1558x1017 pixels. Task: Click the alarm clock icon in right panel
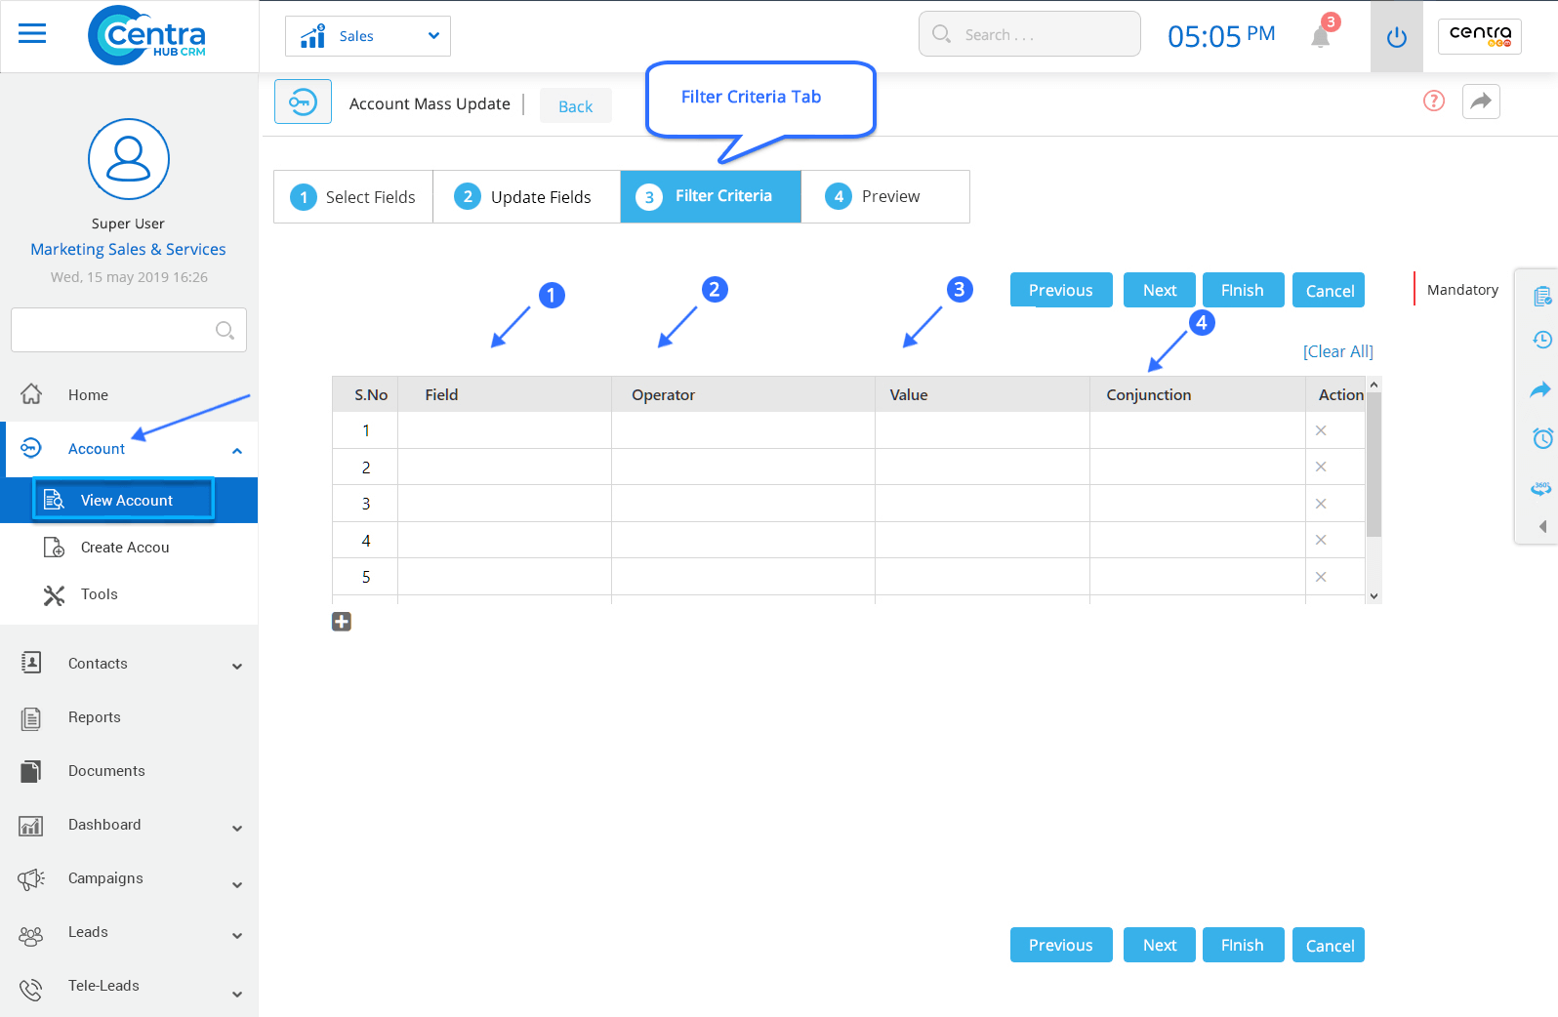pos(1542,438)
